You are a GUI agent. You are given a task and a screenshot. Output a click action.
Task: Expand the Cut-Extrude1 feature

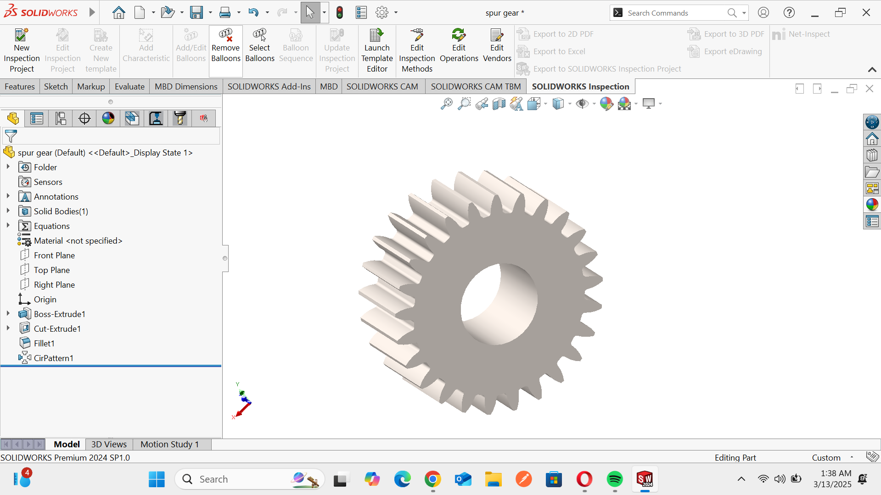(8, 328)
